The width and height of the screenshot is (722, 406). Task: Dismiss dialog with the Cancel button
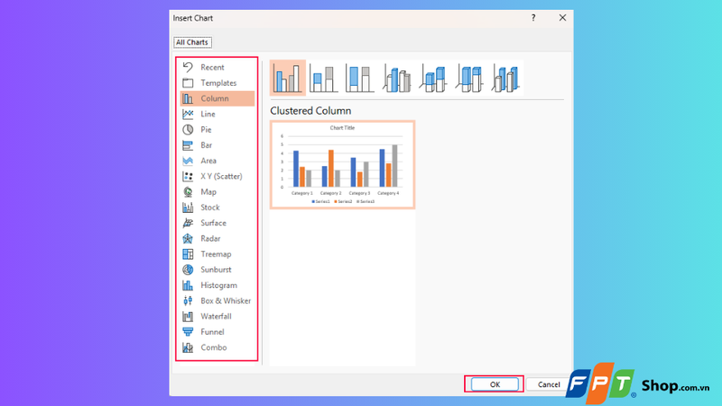549,384
